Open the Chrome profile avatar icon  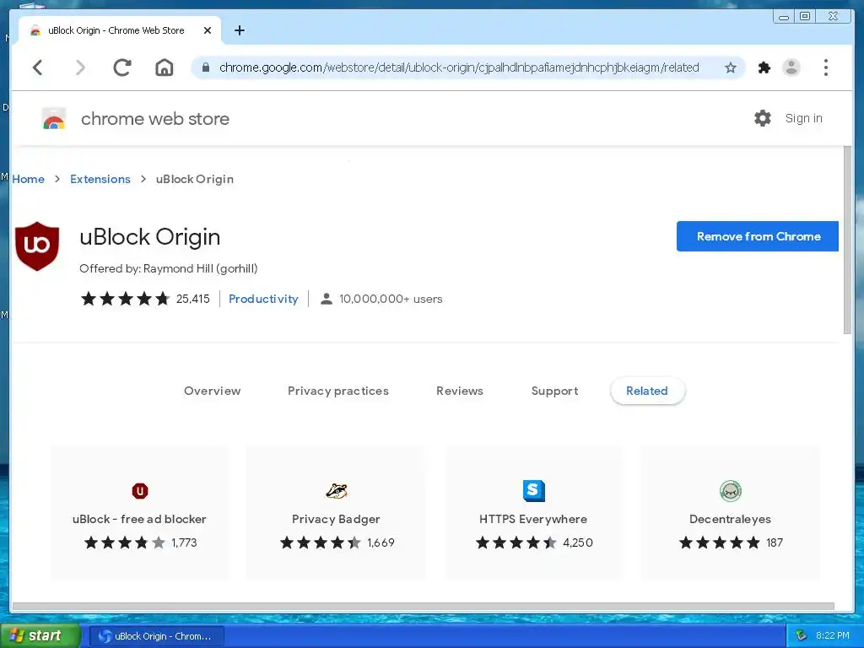(x=791, y=67)
